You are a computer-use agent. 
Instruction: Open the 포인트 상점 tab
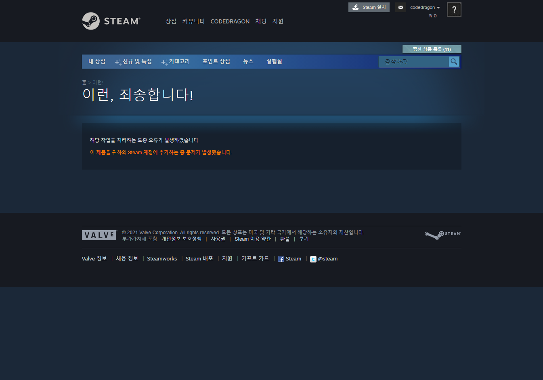216,61
